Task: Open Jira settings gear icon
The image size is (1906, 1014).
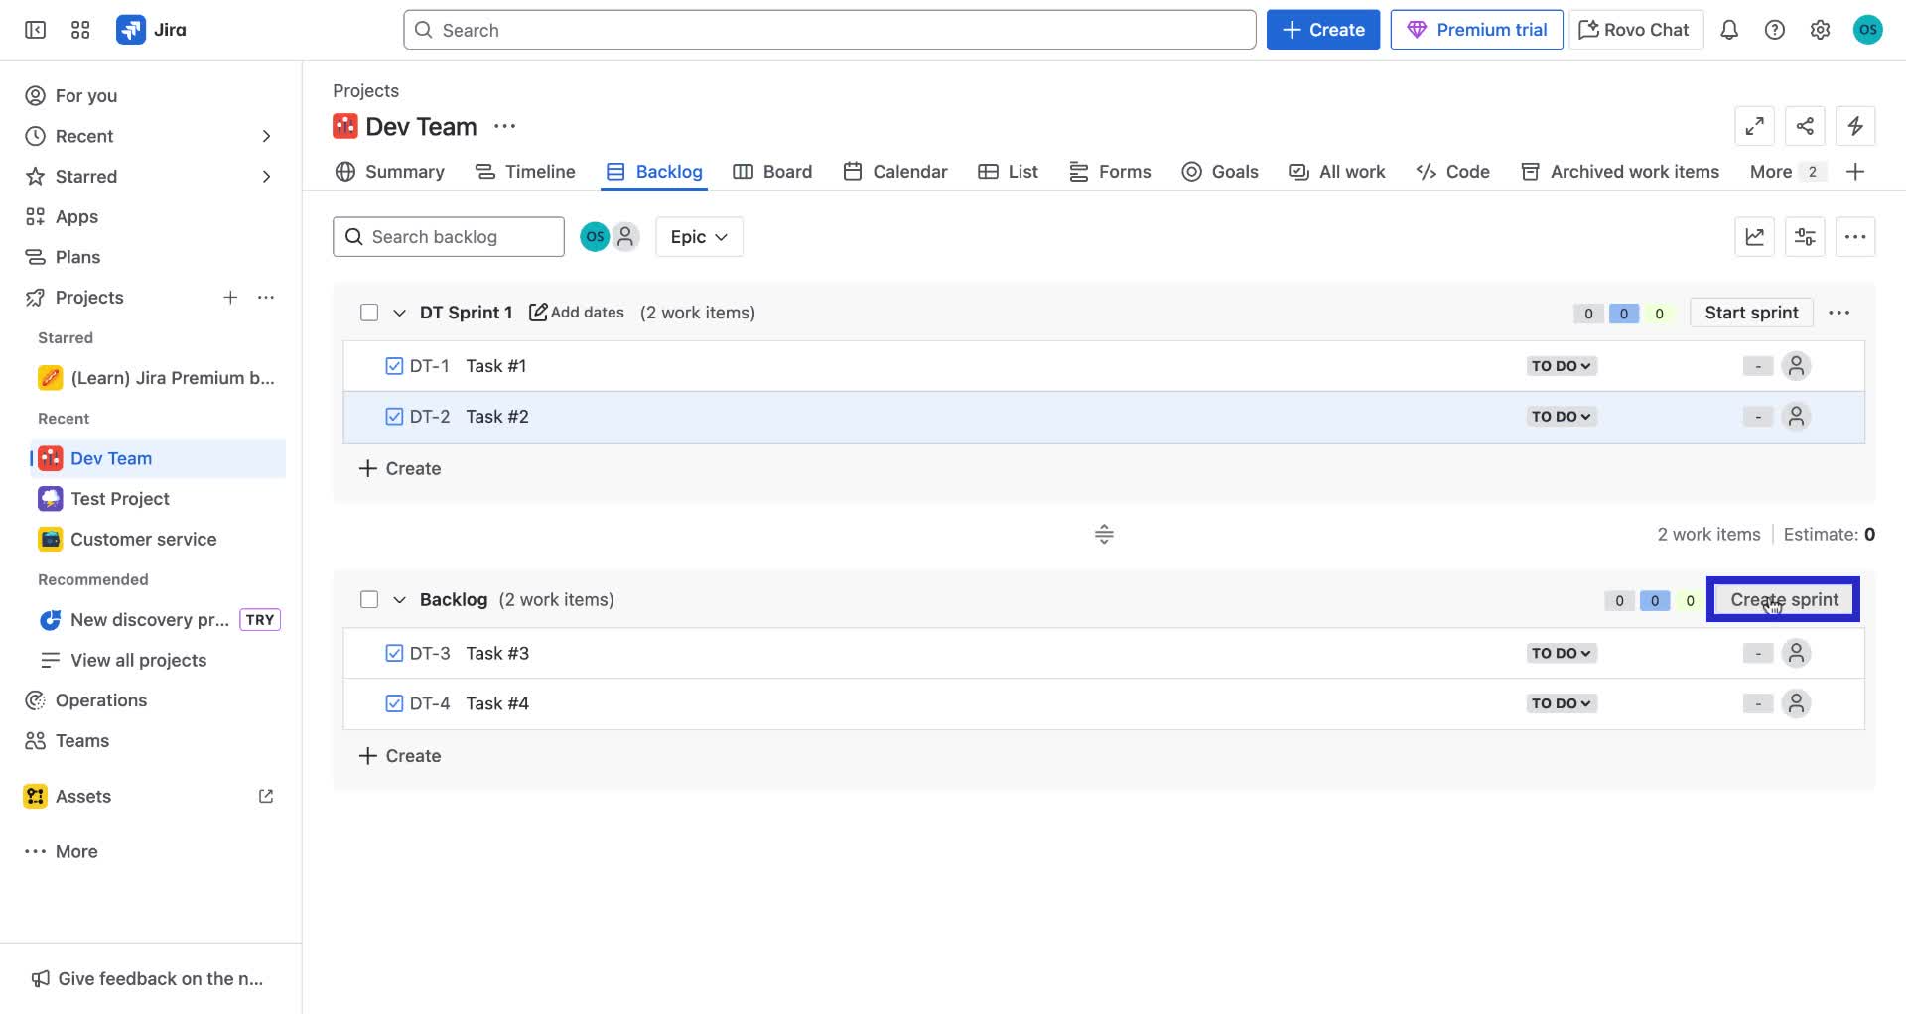Action: pos(1820,30)
